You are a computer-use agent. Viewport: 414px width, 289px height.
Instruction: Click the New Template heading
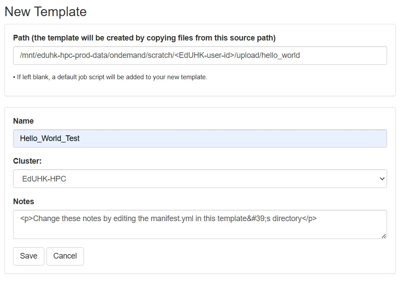[46, 12]
